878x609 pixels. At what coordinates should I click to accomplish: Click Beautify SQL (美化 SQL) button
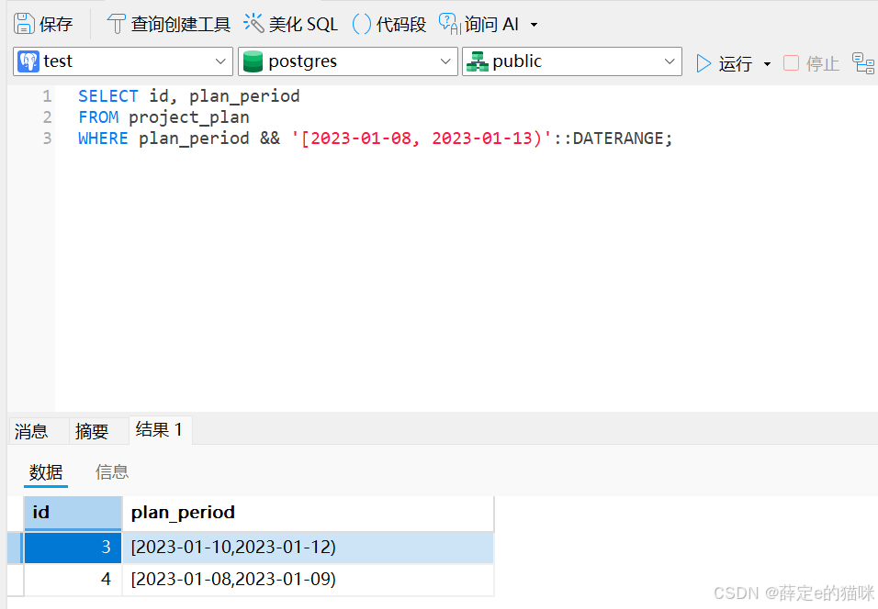[x=290, y=24]
